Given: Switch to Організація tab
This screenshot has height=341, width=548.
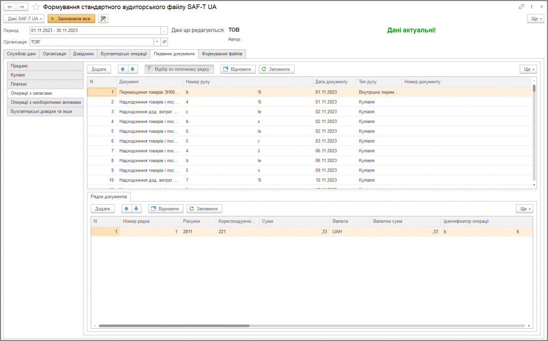Looking at the screenshot, I should coord(55,54).
